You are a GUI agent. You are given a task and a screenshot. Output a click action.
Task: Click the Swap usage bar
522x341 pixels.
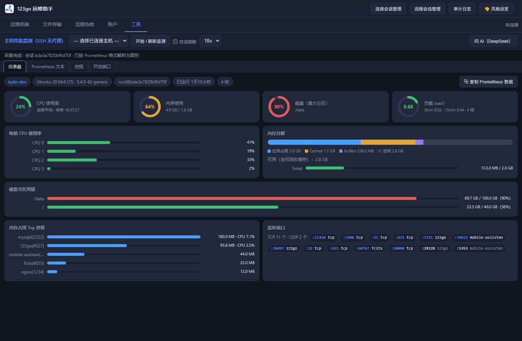pyautogui.click(x=382, y=168)
